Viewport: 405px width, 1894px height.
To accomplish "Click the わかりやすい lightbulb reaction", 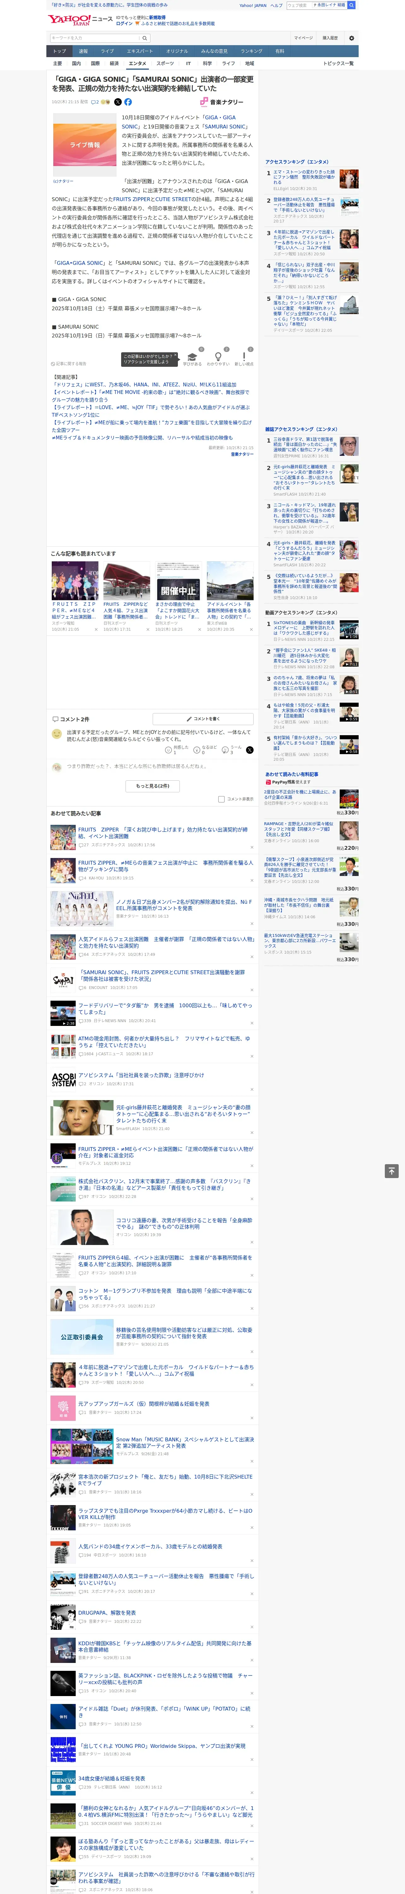I will tap(218, 357).
